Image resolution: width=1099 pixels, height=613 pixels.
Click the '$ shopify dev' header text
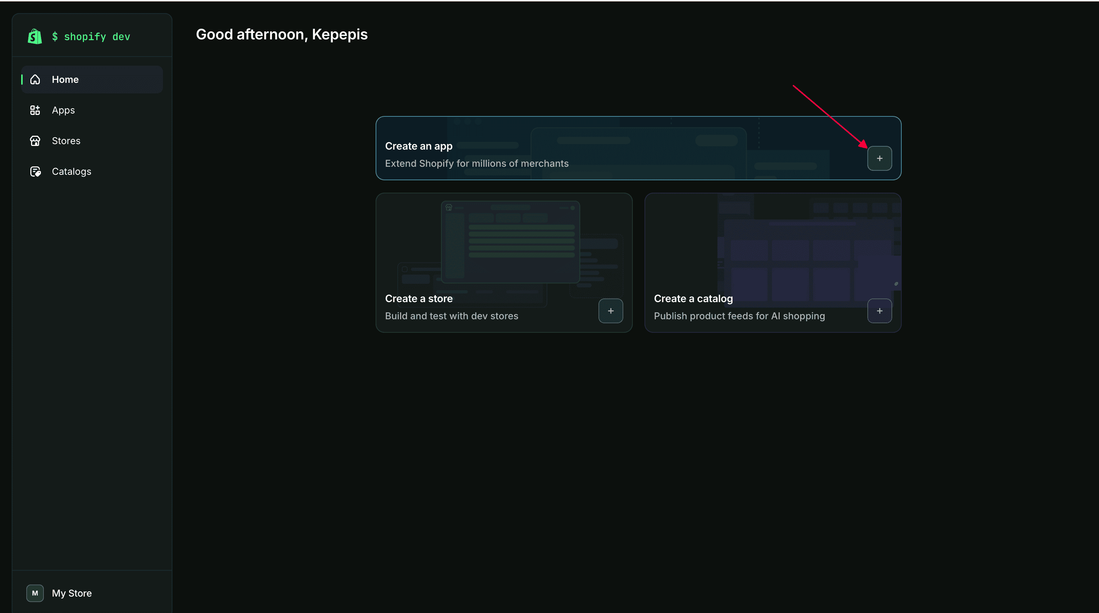coord(91,36)
